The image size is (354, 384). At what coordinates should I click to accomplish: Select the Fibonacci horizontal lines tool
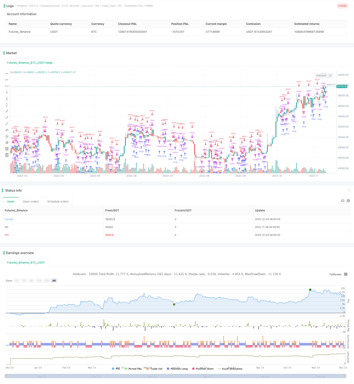pyautogui.click(x=7, y=149)
